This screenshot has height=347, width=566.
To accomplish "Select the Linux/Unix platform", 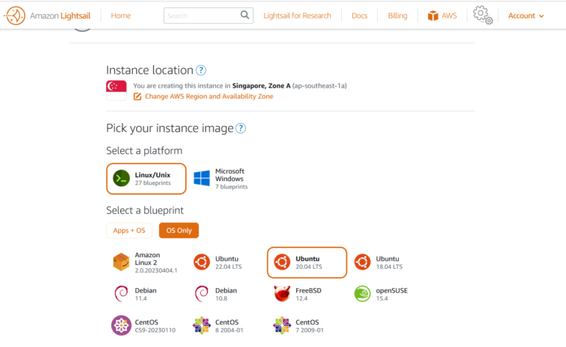I will click(146, 178).
